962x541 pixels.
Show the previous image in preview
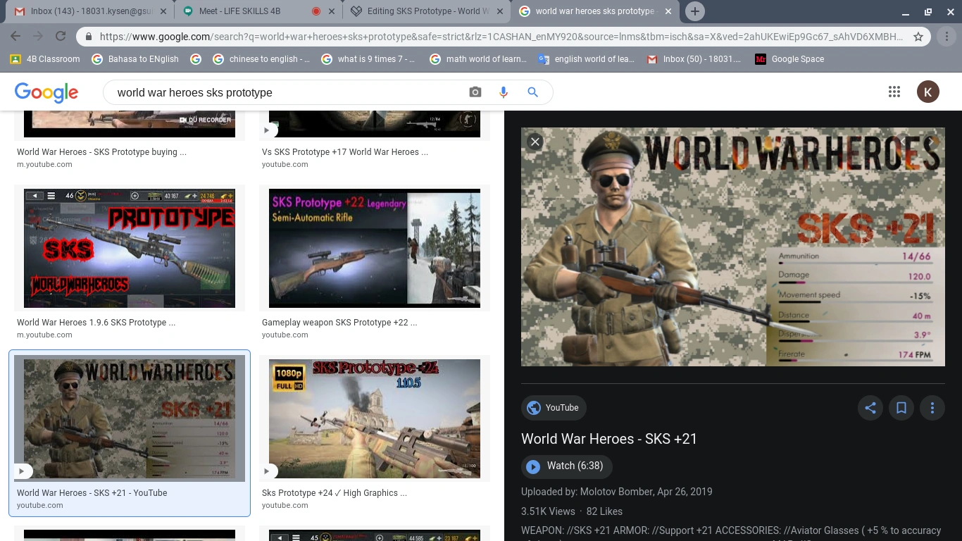tap(903, 142)
